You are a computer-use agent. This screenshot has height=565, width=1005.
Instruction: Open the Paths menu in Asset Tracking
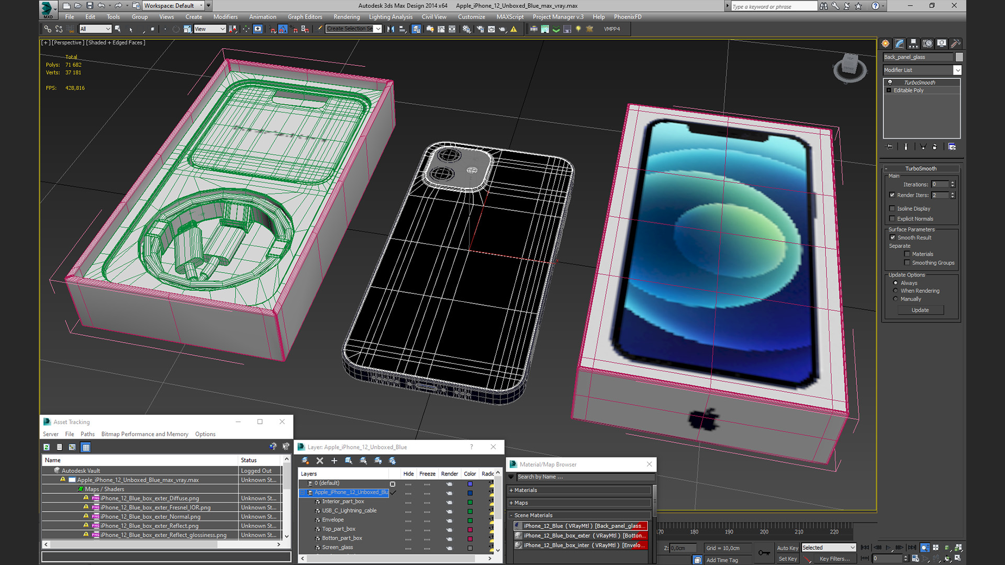click(87, 434)
